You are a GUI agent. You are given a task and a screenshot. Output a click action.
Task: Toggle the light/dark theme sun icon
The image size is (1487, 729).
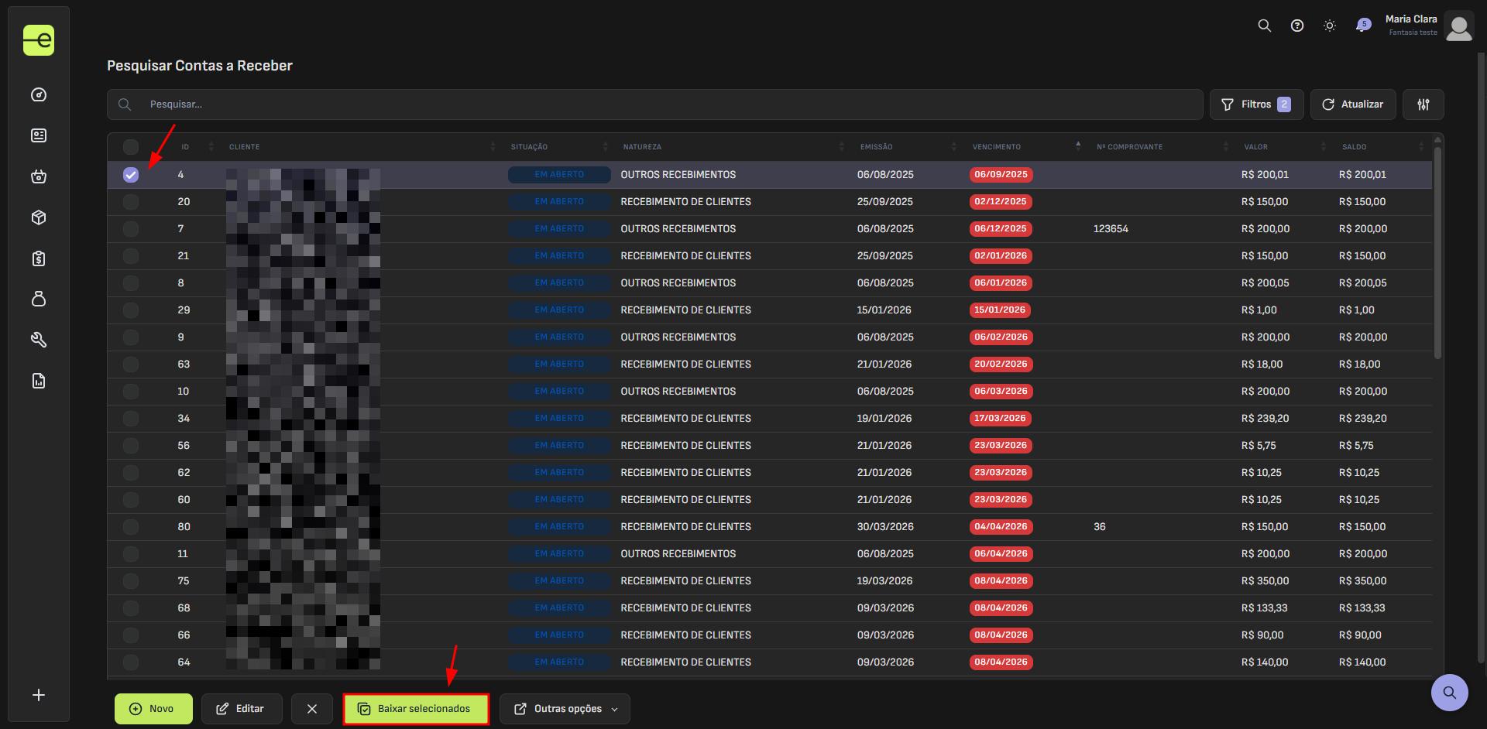pos(1330,26)
